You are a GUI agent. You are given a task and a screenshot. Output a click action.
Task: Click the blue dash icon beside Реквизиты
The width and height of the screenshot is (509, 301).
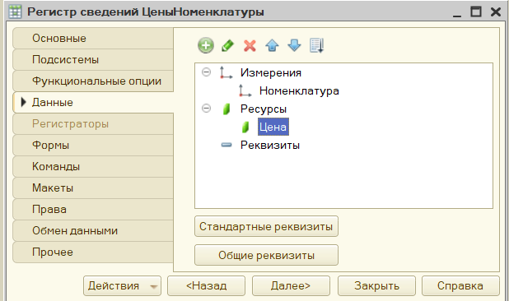(x=226, y=145)
